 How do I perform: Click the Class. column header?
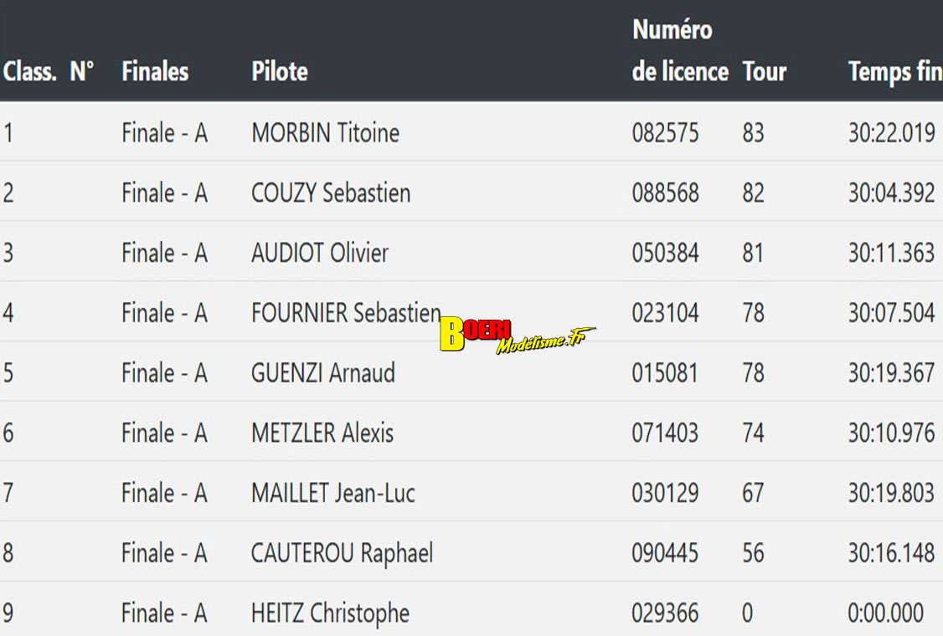point(29,72)
